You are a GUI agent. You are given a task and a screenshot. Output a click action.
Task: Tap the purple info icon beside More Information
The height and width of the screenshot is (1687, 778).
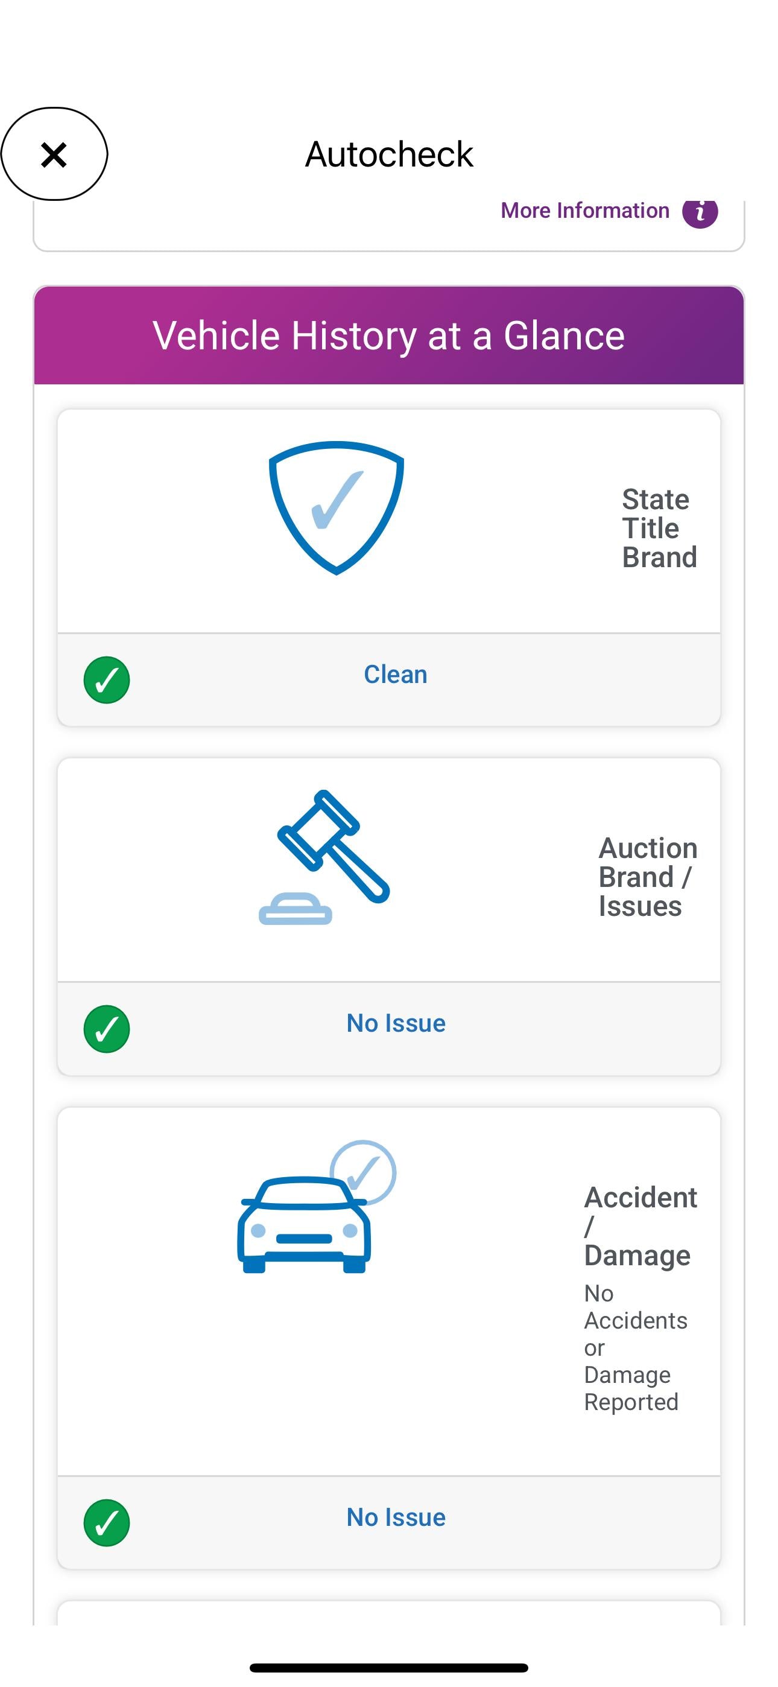700,212
